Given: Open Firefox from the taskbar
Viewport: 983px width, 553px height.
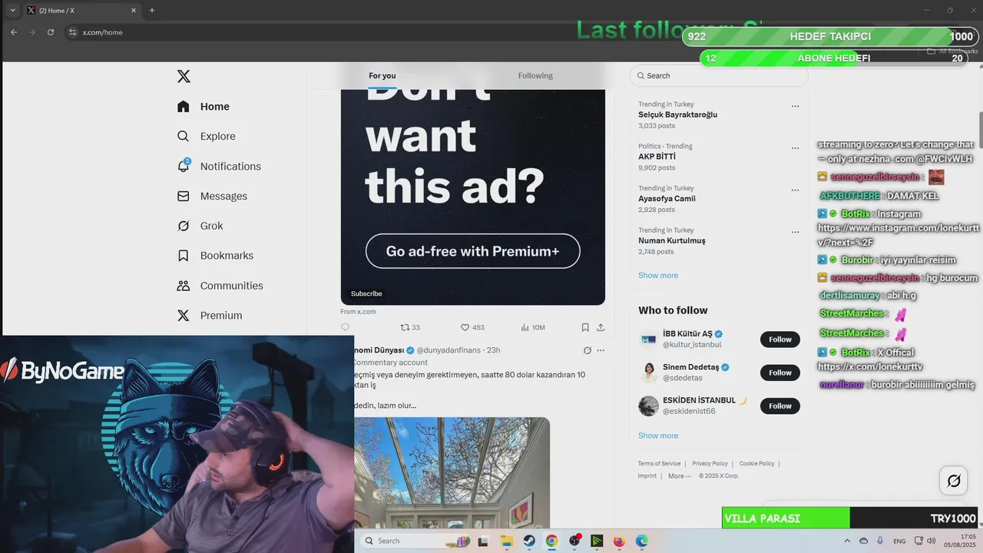Looking at the screenshot, I should click(x=619, y=541).
